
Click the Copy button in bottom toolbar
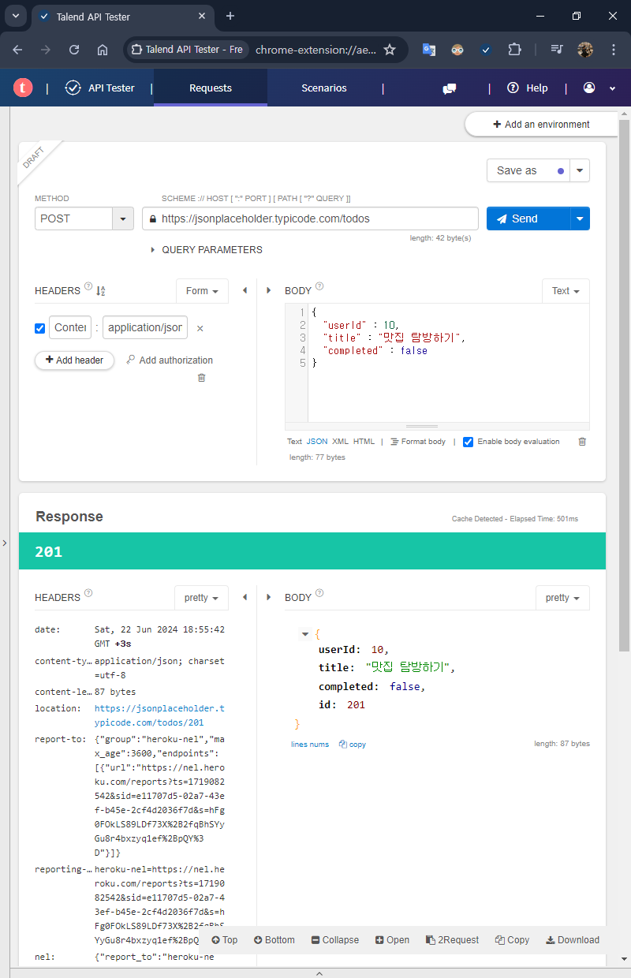click(x=513, y=939)
